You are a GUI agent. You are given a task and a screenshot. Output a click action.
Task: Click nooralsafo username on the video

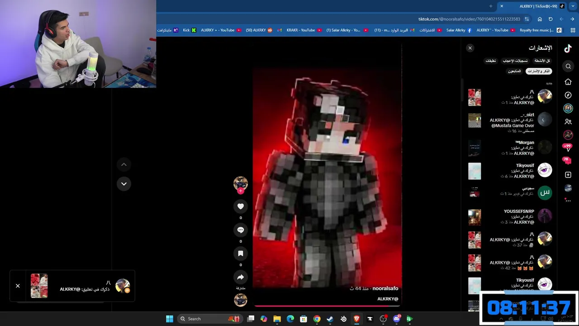385,288
